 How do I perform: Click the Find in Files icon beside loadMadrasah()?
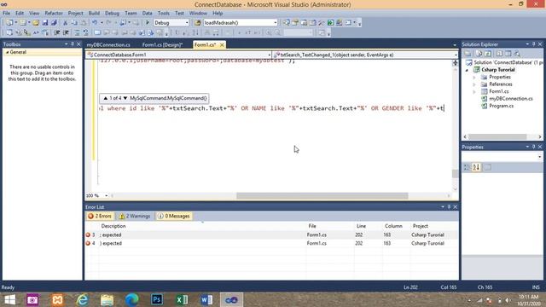198,23
